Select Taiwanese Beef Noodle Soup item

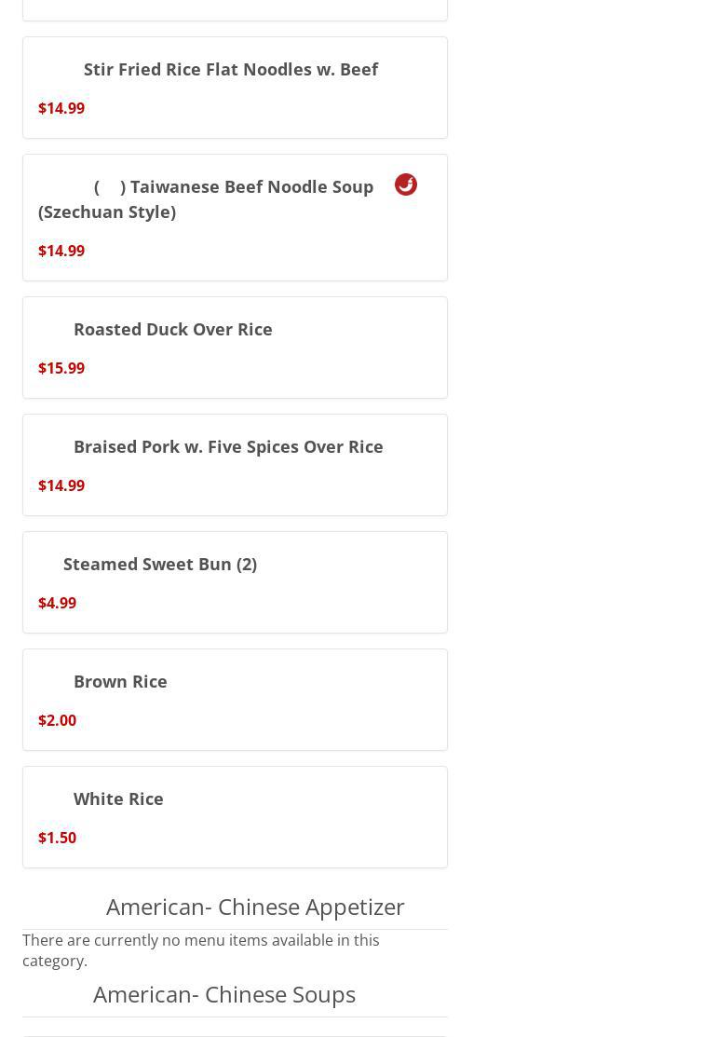pos(250,186)
